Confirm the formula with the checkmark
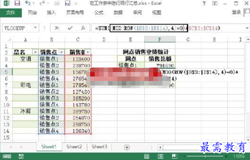The width and height of the screenshot is (250, 160). [x=70, y=28]
